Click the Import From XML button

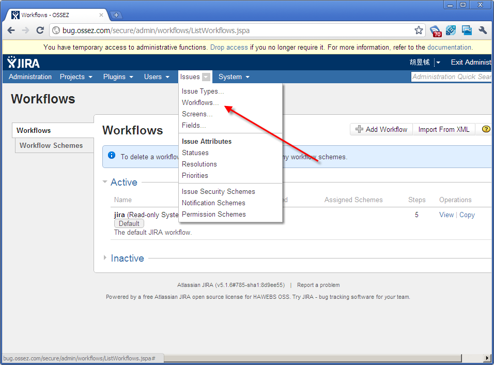443,129
